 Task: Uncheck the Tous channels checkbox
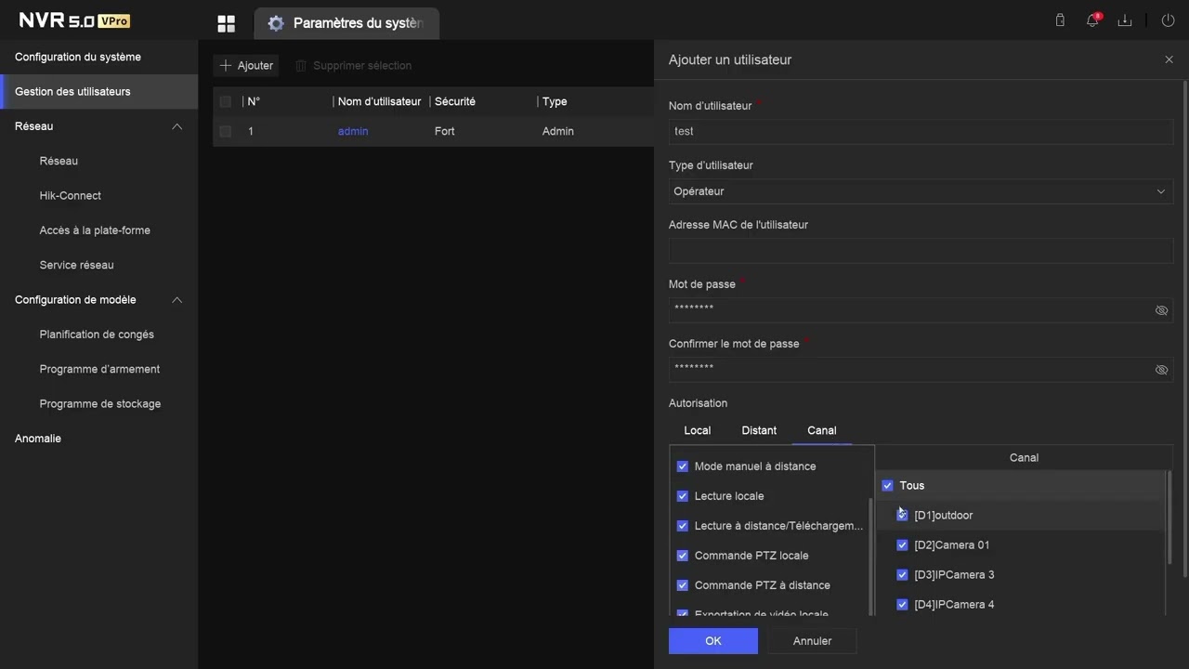[x=887, y=485]
